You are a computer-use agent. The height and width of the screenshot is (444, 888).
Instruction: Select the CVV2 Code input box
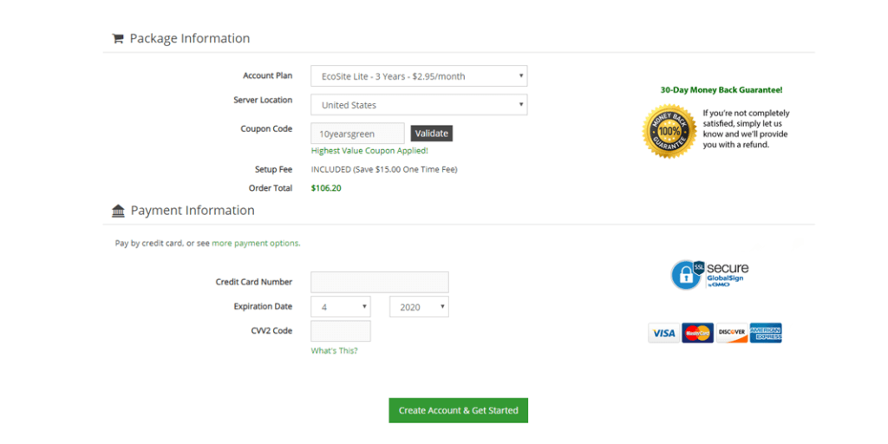point(341,331)
